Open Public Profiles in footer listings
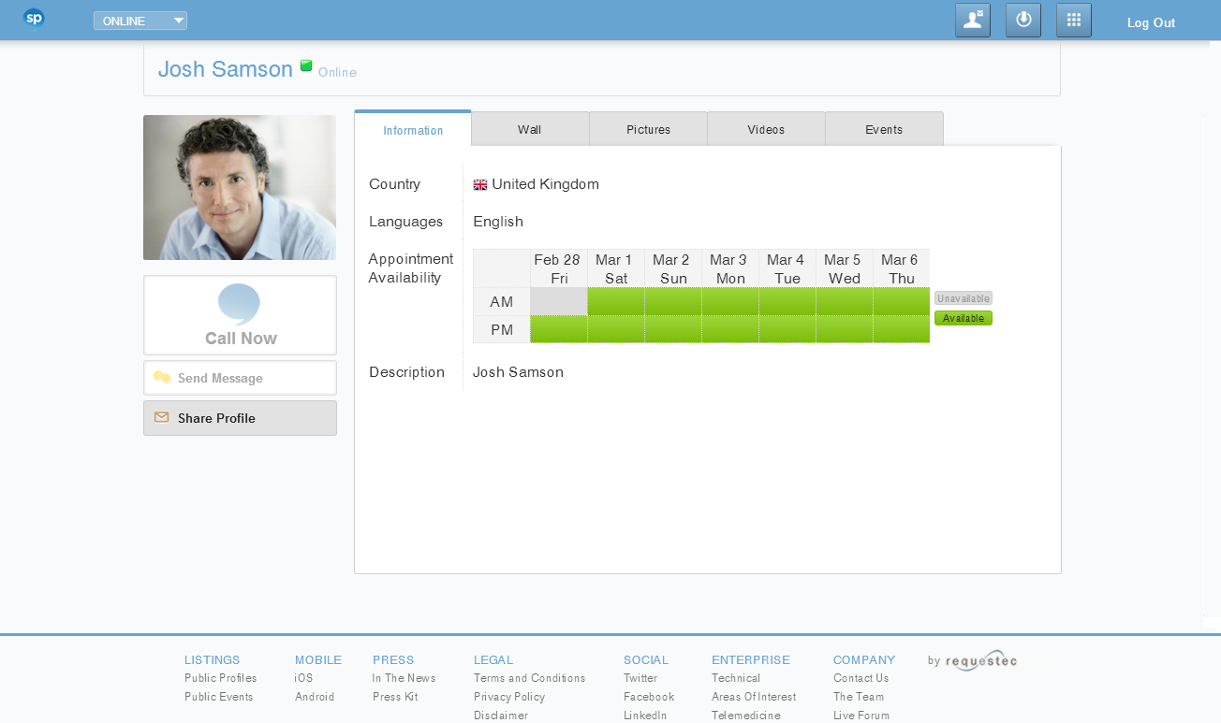 220,678
